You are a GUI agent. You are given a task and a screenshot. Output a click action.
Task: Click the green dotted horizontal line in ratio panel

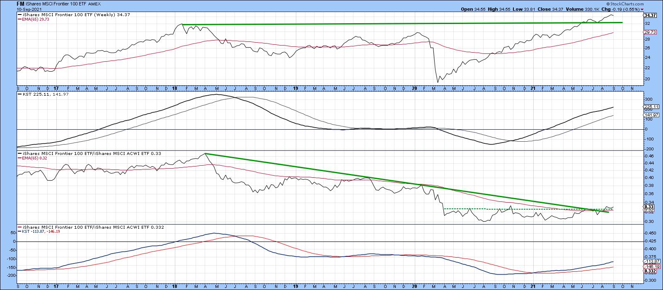click(x=518, y=208)
